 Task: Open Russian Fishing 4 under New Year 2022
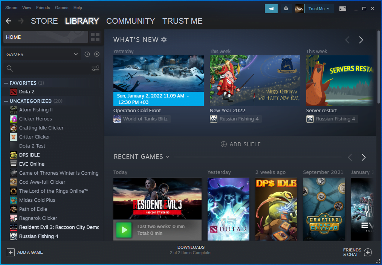[x=239, y=119]
